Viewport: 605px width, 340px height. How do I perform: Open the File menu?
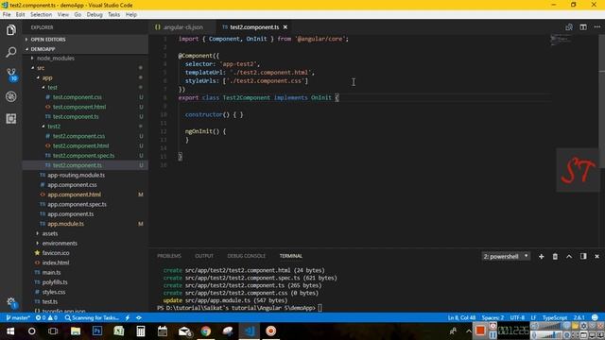coord(7,15)
